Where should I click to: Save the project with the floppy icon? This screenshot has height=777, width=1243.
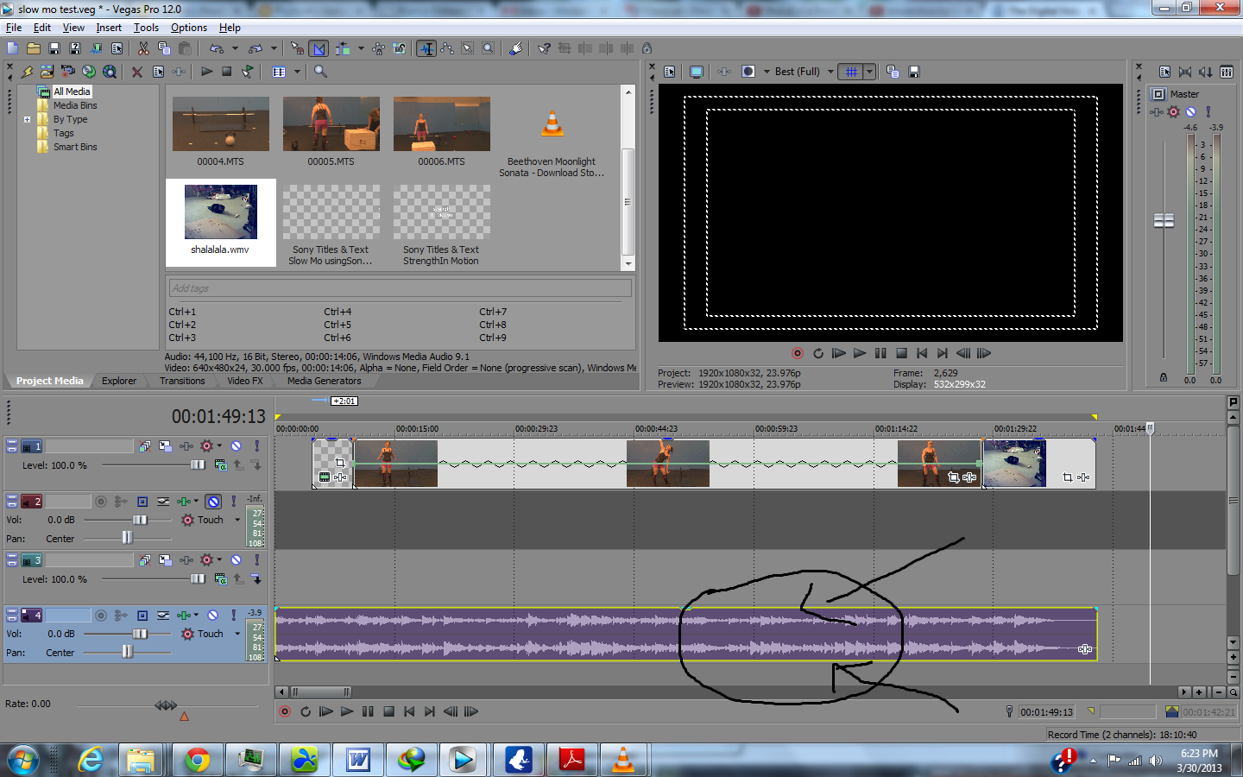click(54, 48)
